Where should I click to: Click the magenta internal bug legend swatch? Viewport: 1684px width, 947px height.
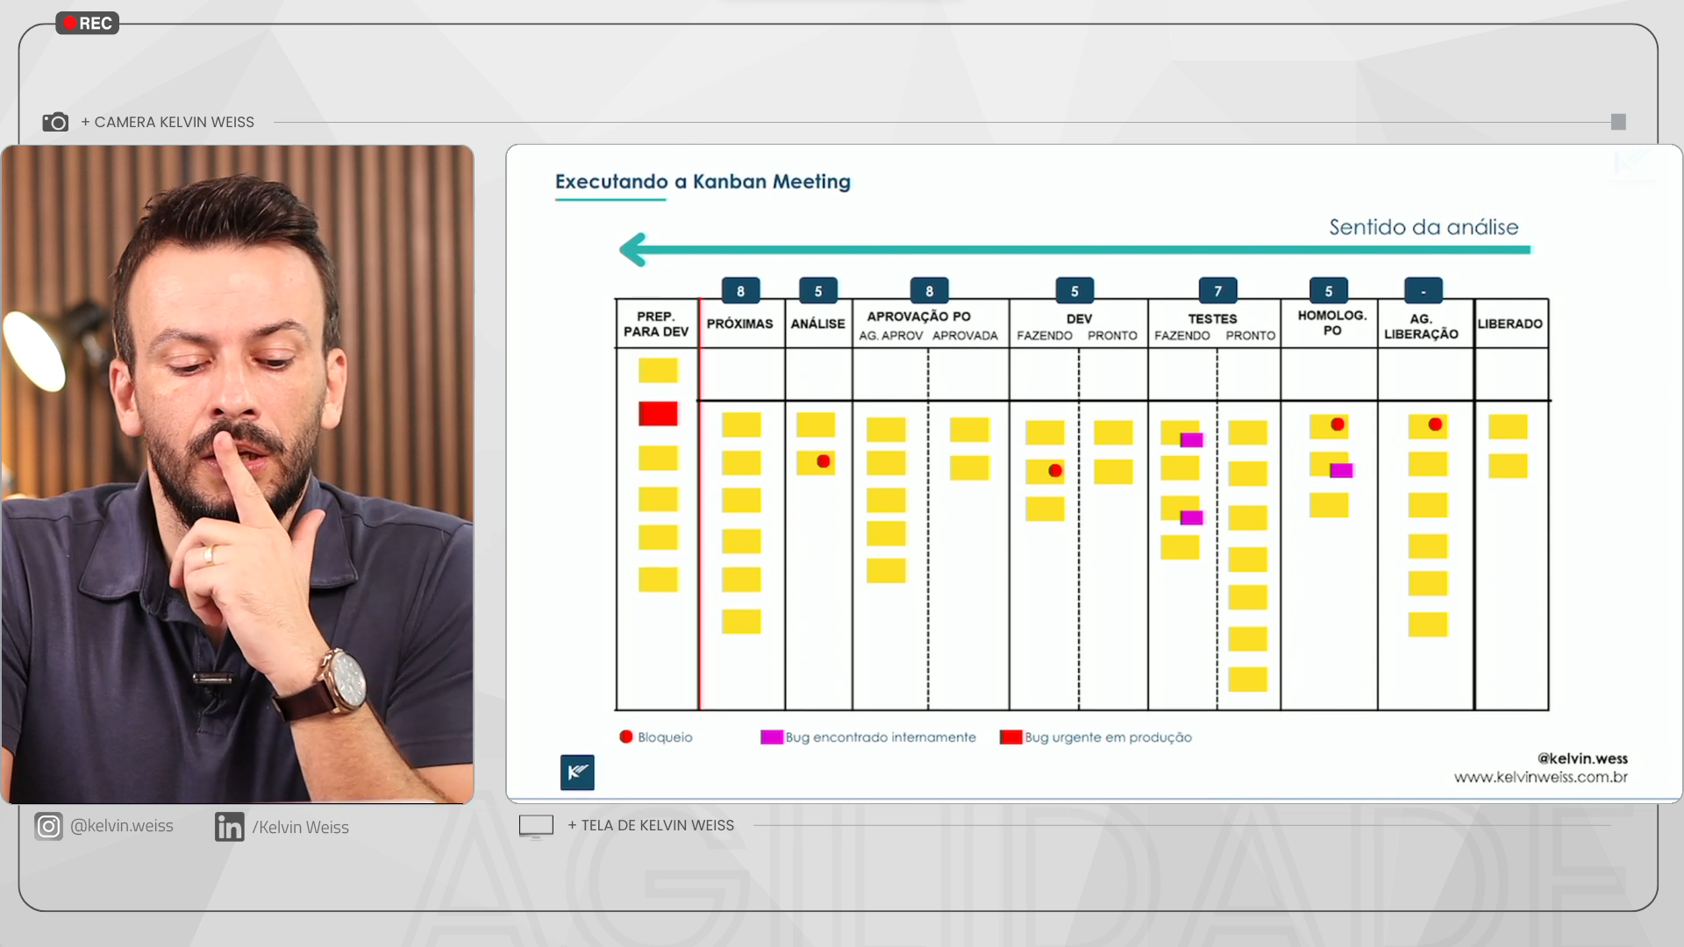point(772,737)
